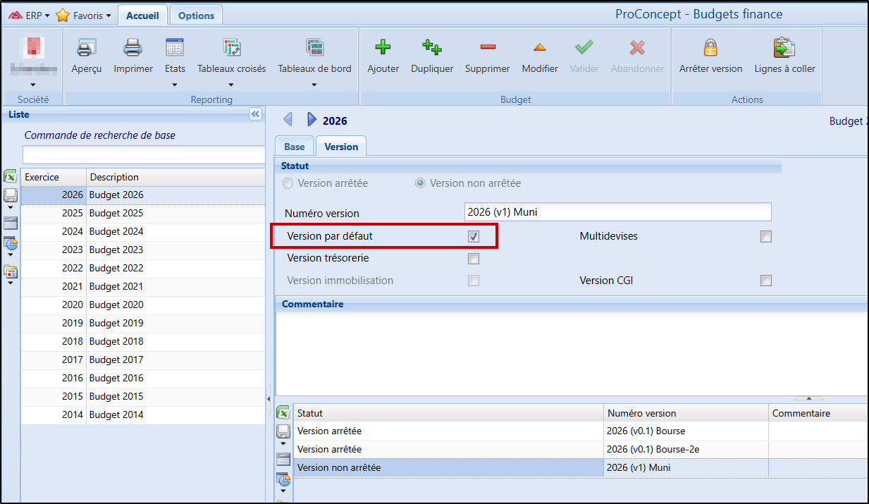Go to next budget with right arrow

tap(312, 120)
